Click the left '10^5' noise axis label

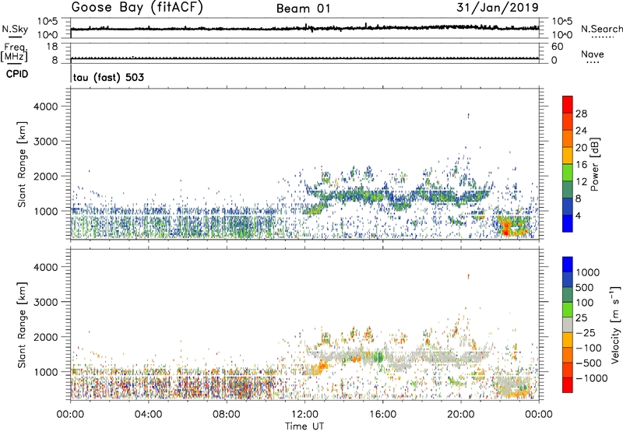tap(48, 22)
